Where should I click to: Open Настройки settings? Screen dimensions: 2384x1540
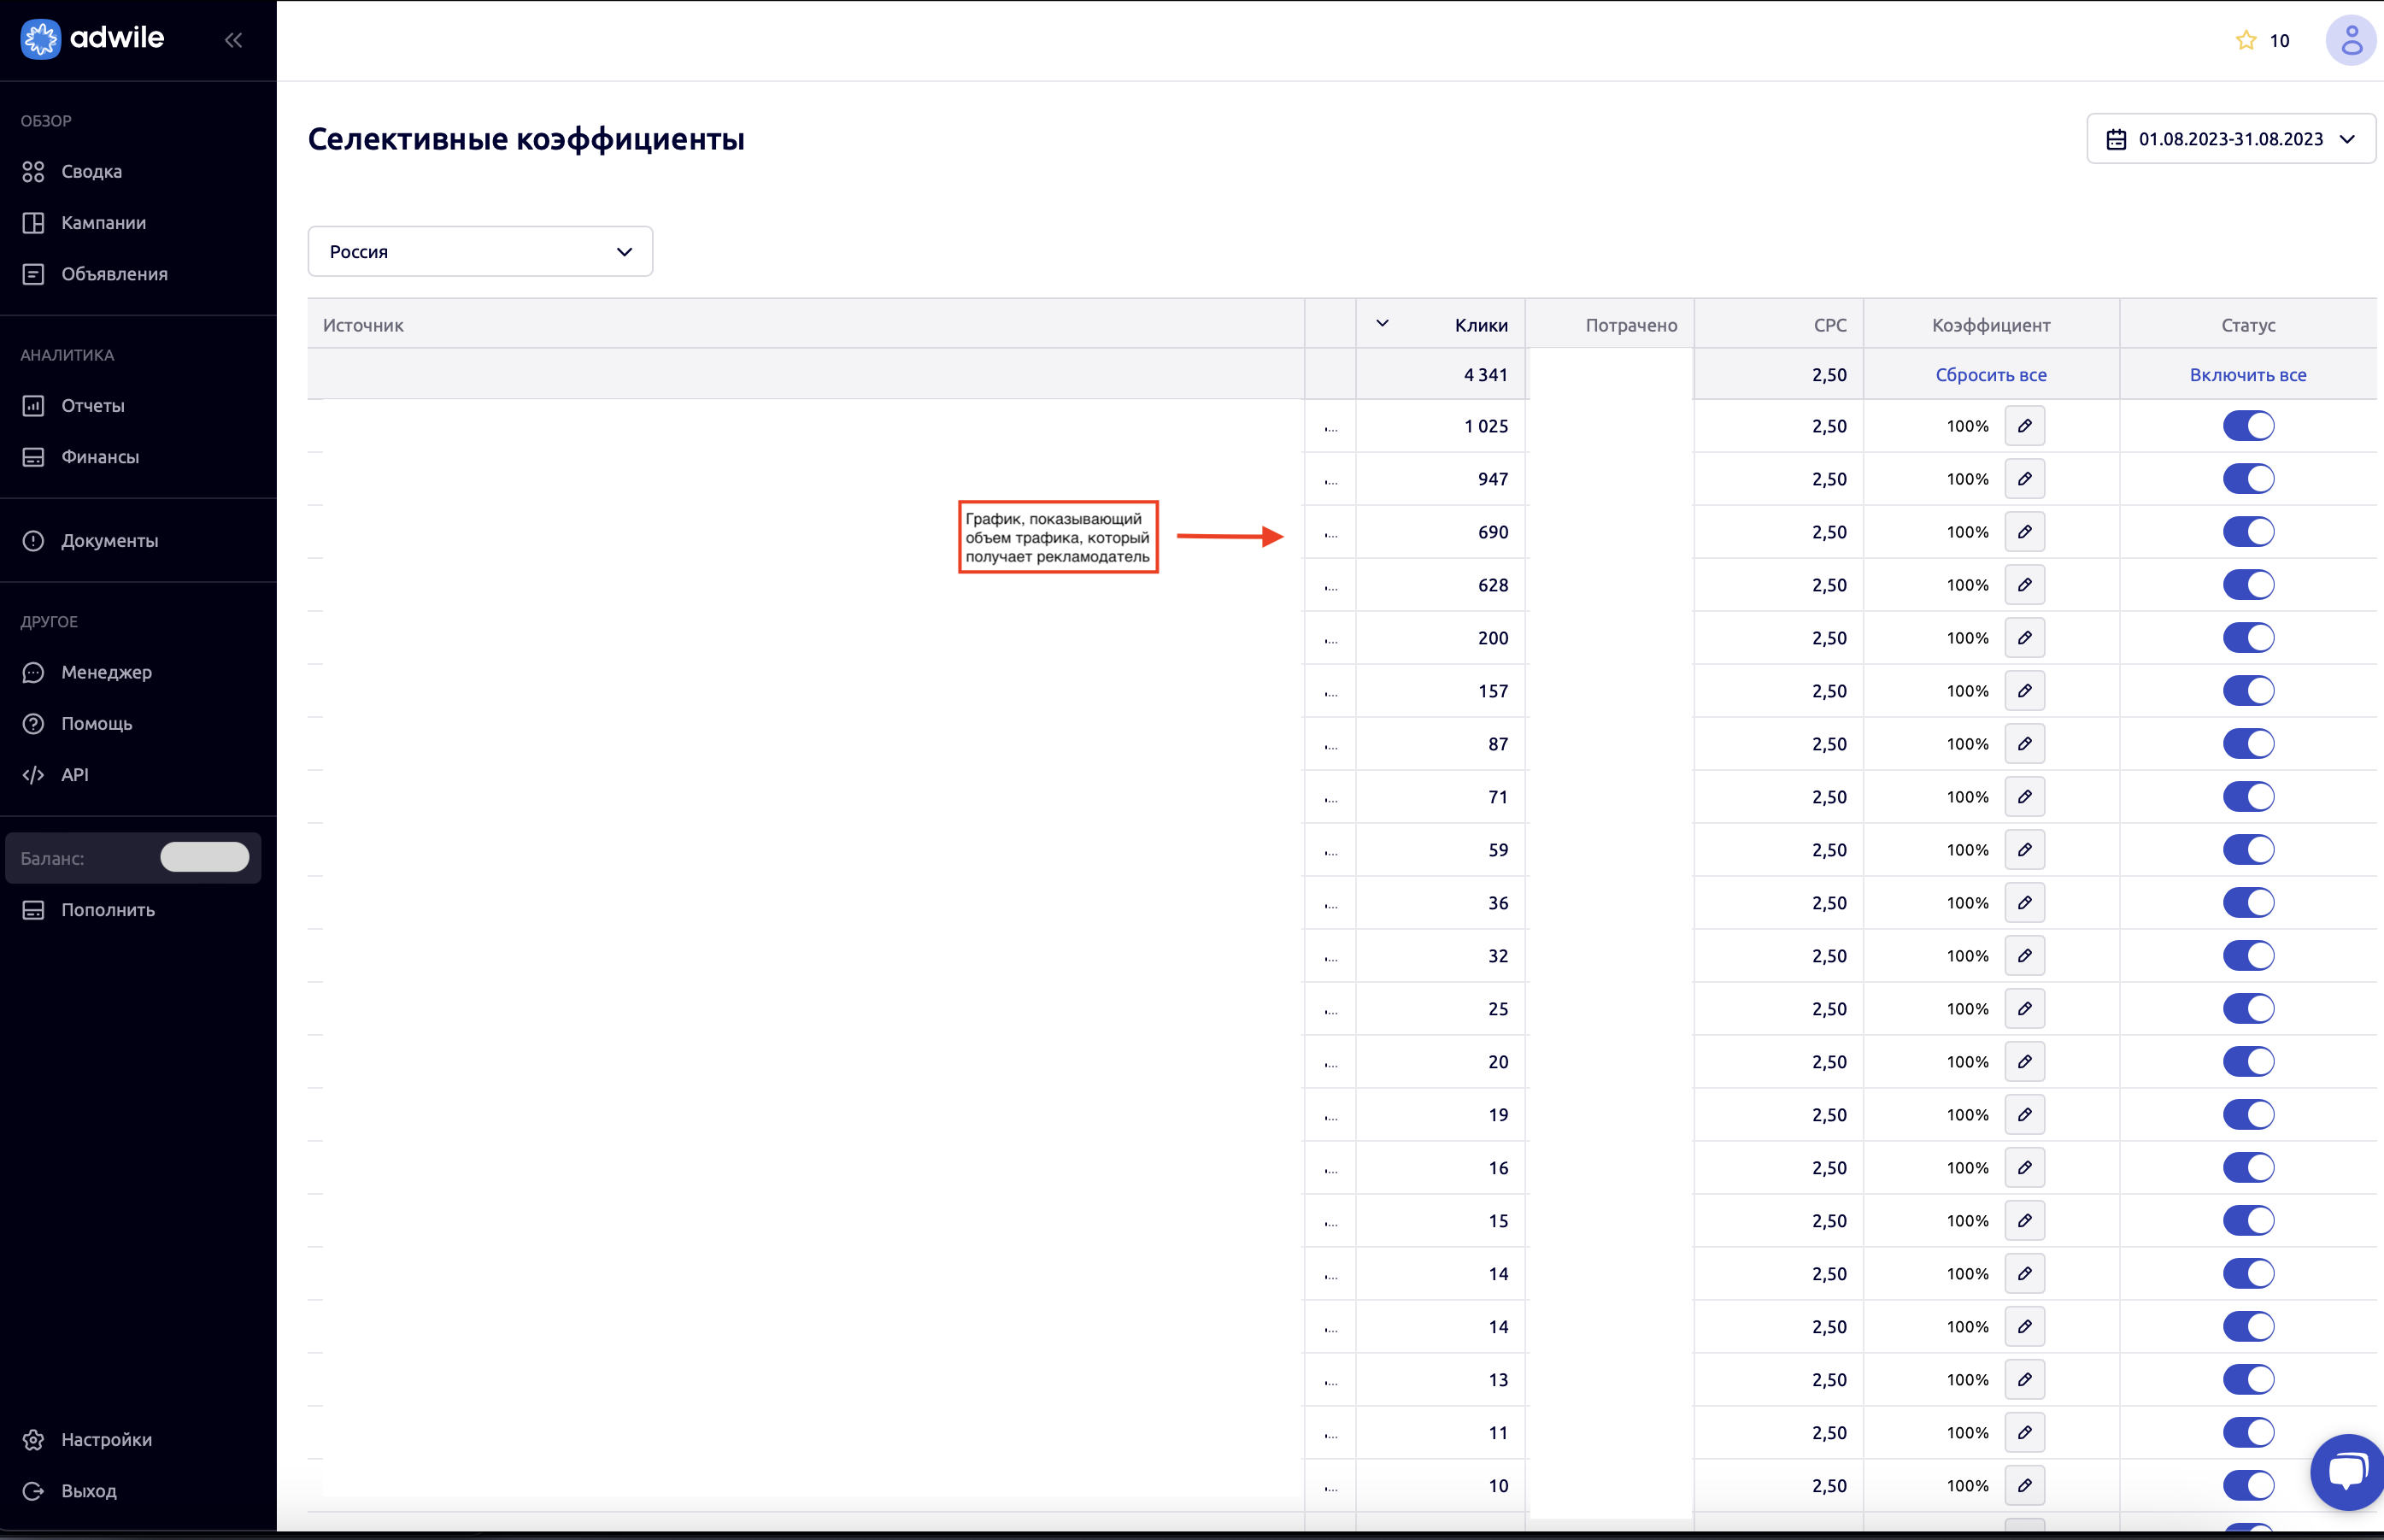106,1440
